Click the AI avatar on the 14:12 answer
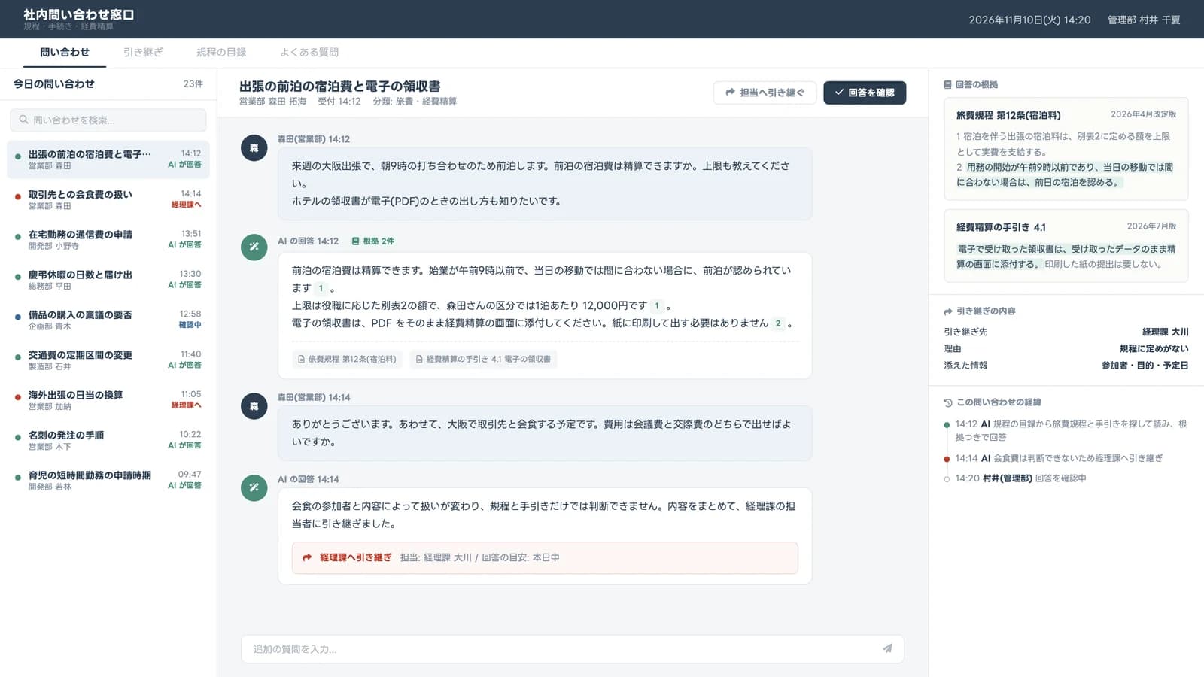 [254, 247]
